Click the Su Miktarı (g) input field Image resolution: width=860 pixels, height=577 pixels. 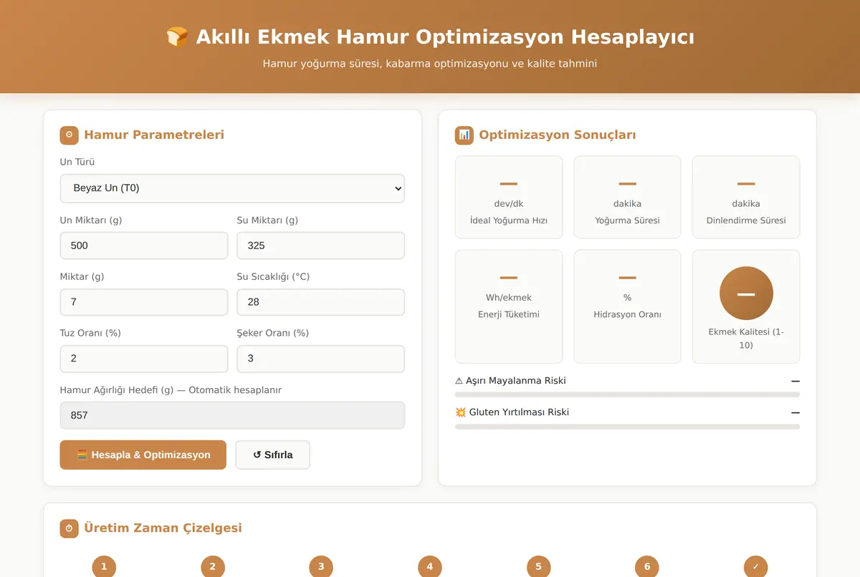click(321, 246)
